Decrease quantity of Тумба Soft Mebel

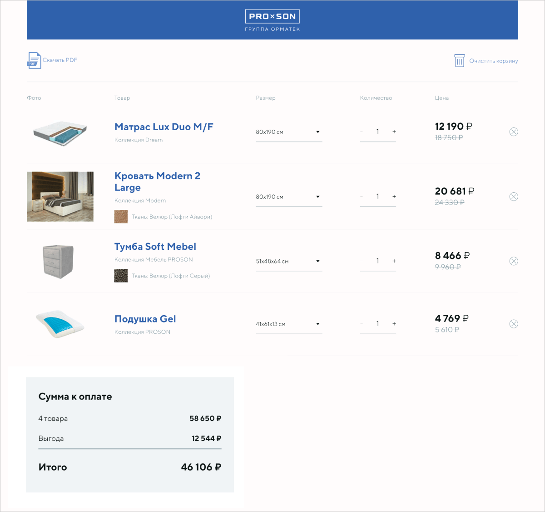point(362,261)
